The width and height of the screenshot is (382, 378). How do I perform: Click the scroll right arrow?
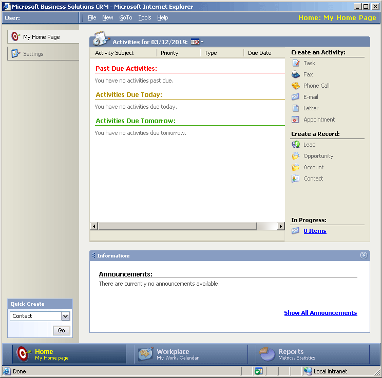(281, 226)
